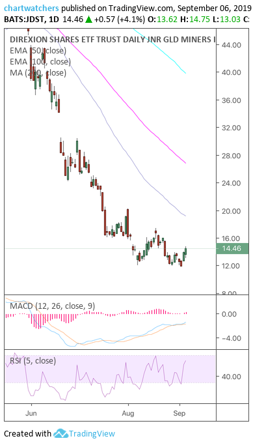This screenshot has height=445, width=253.
Task: Click the Jun marker on time axis
Action: point(31,414)
